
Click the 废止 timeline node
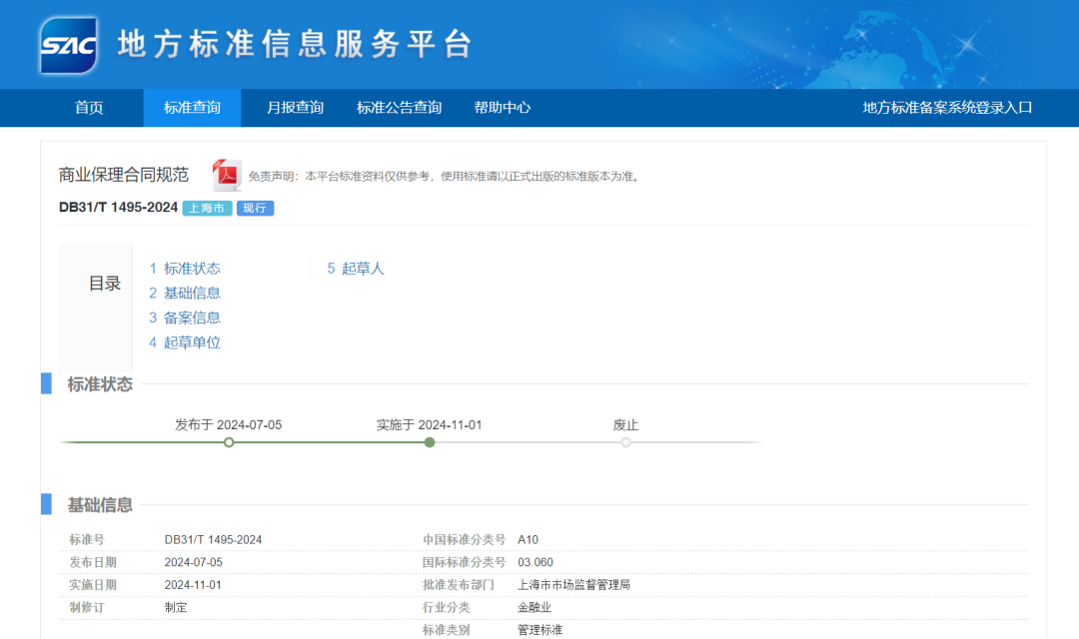(x=625, y=442)
